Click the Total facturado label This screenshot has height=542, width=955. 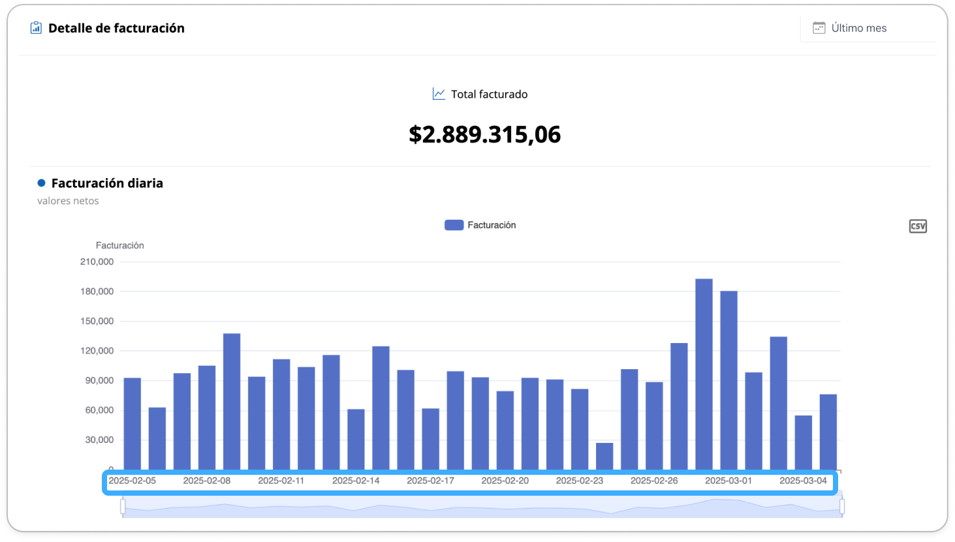click(490, 94)
